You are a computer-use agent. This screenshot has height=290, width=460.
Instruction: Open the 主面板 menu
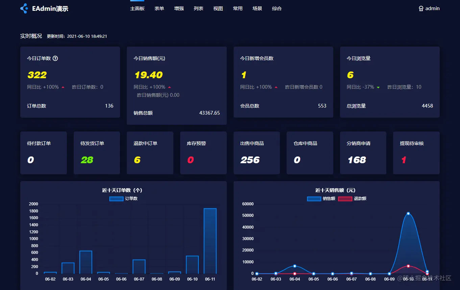click(137, 8)
